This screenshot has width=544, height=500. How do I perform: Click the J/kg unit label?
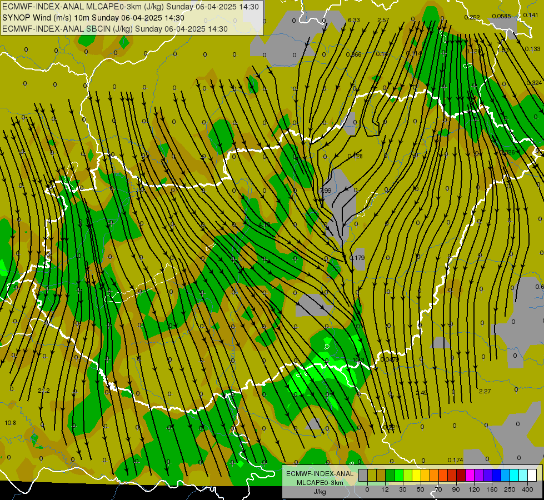click(320, 492)
